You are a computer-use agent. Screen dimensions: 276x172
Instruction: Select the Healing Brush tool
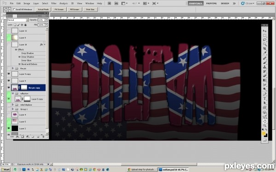264,58
